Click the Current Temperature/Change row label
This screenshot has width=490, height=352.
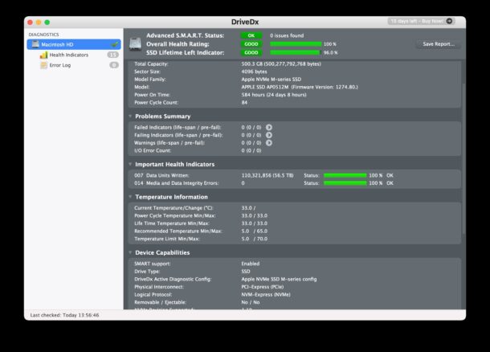click(x=174, y=208)
